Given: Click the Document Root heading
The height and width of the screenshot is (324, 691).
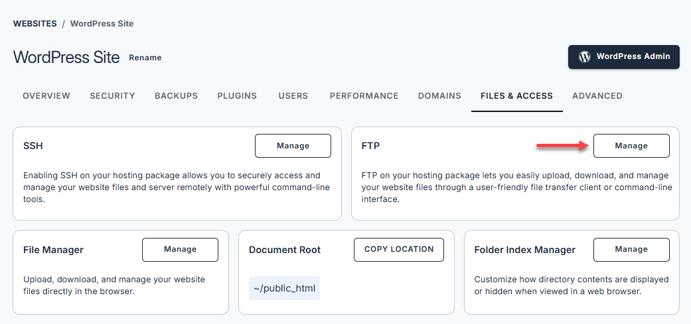Looking at the screenshot, I should tap(285, 250).
